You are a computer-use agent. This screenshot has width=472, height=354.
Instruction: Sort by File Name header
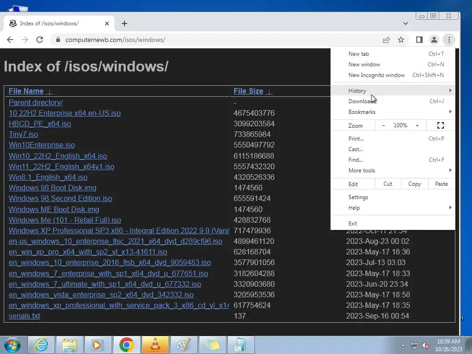point(26,91)
